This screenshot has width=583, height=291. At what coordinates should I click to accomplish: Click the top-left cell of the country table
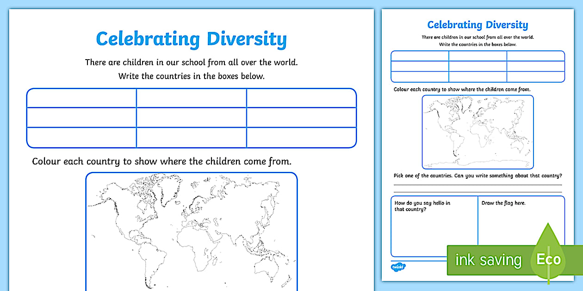(81, 99)
